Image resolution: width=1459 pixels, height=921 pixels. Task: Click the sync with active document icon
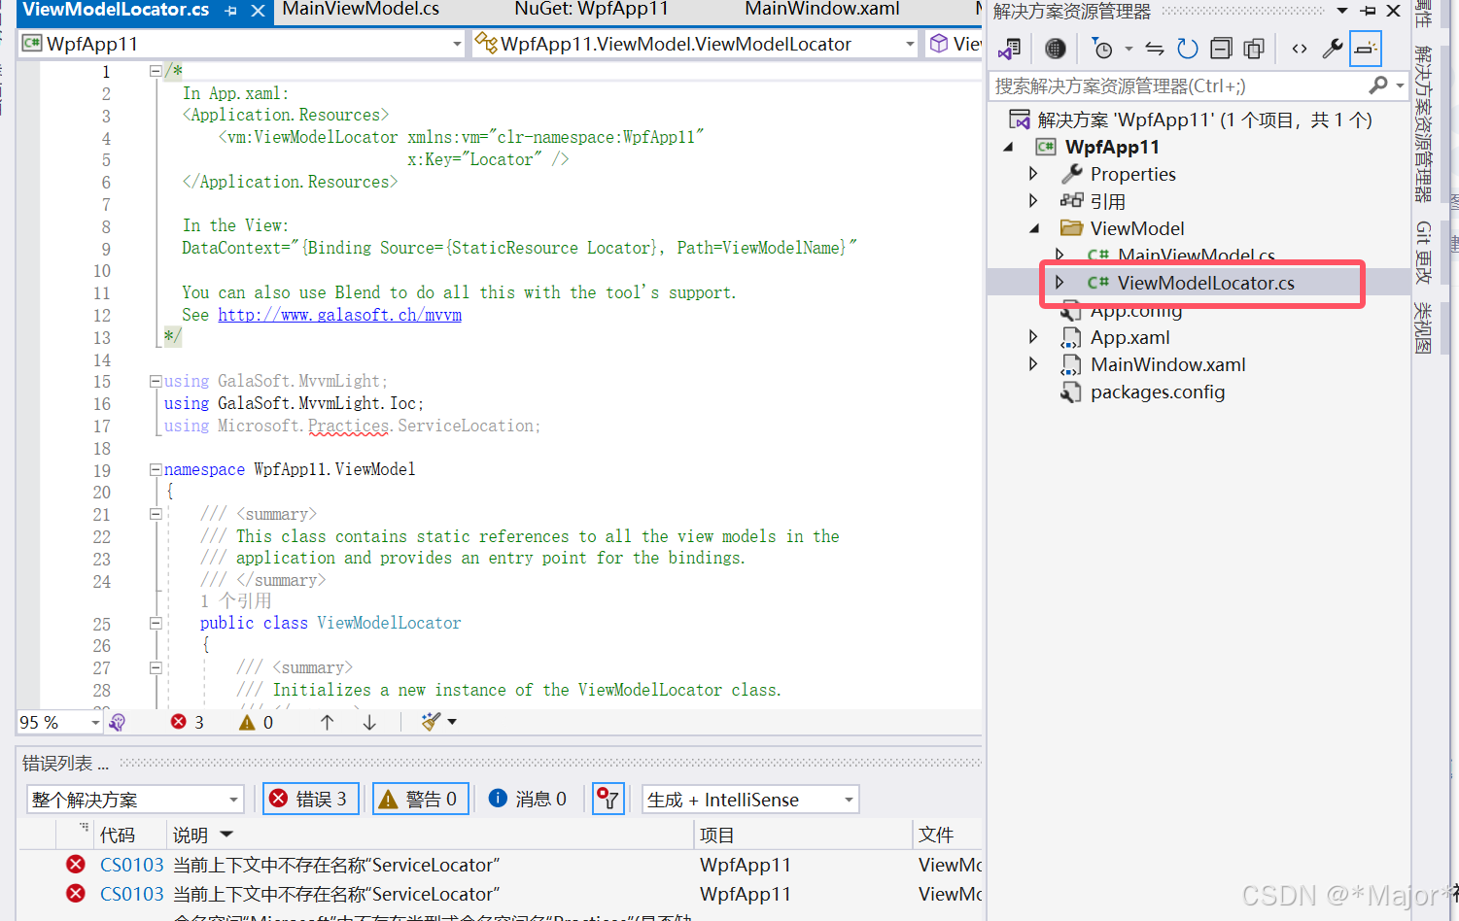(x=1155, y=49)
